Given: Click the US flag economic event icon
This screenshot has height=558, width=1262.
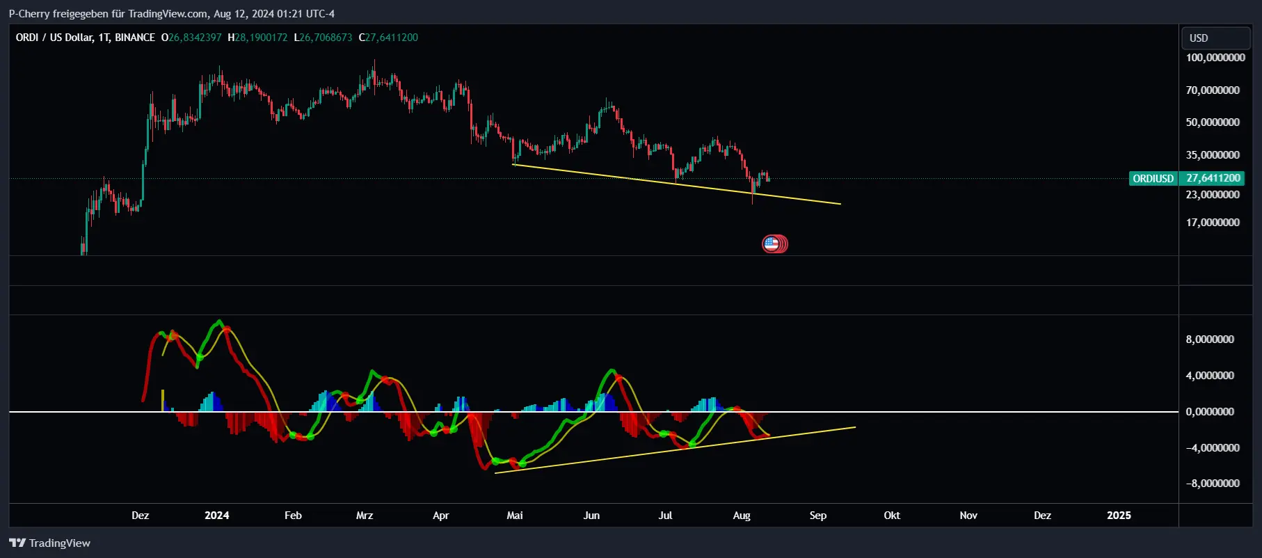Looking at the screenshot, I should (771, 244).
